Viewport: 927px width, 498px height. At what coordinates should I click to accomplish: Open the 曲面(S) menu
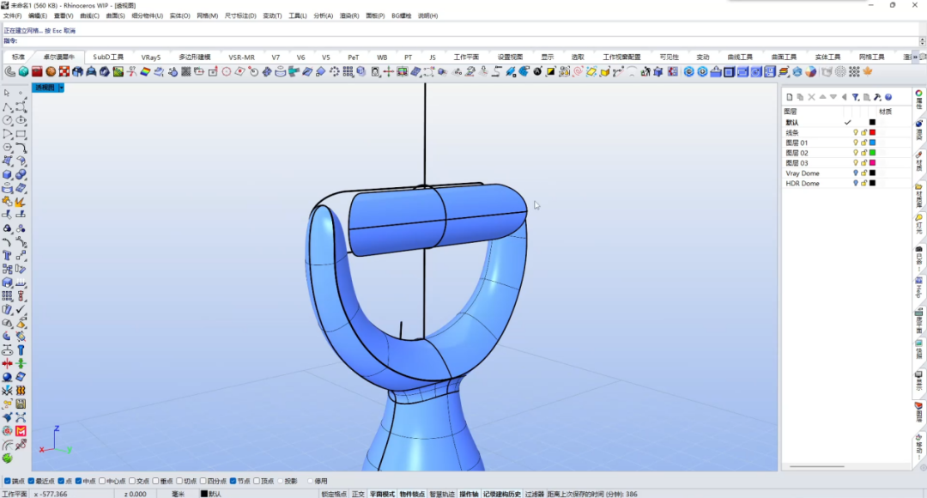115,16
